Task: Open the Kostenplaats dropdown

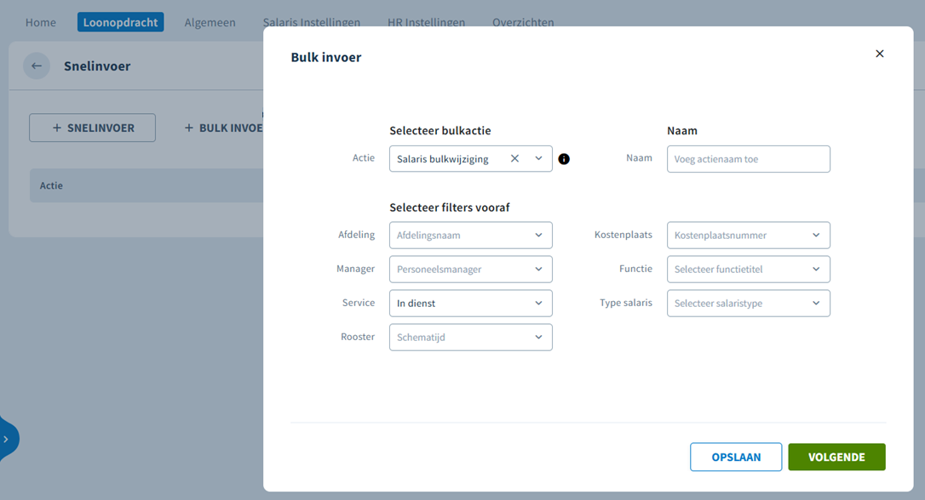Action: coord(749,235)
